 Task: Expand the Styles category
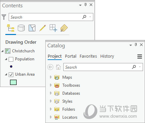[51, 101]
